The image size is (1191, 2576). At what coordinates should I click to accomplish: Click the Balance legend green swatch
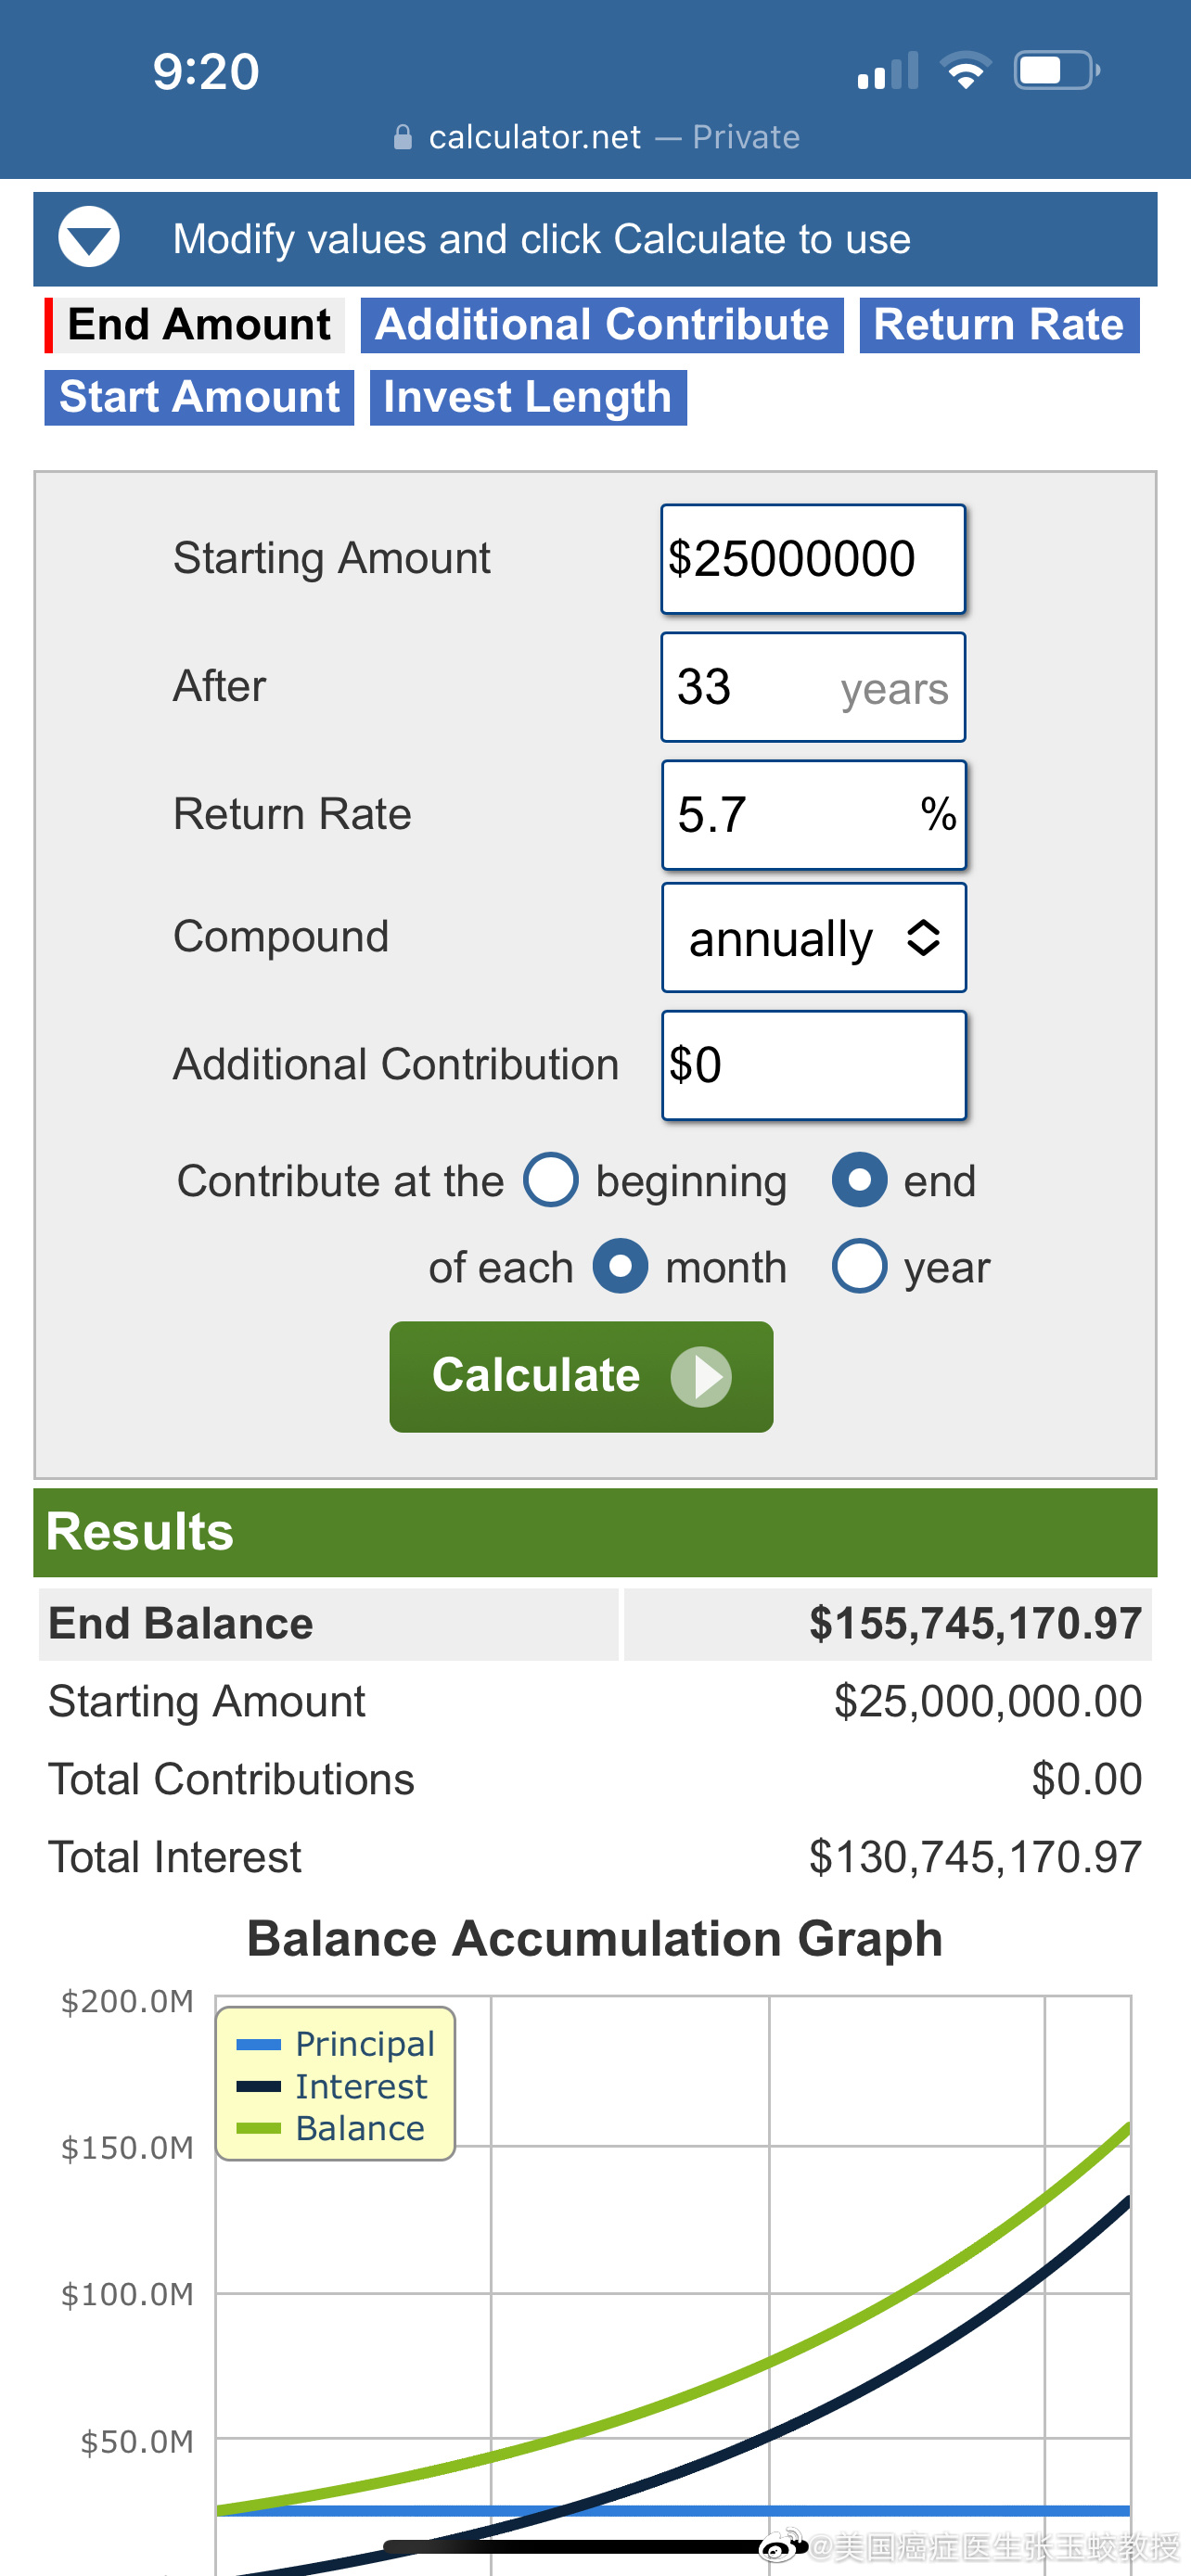point(258,2128)
